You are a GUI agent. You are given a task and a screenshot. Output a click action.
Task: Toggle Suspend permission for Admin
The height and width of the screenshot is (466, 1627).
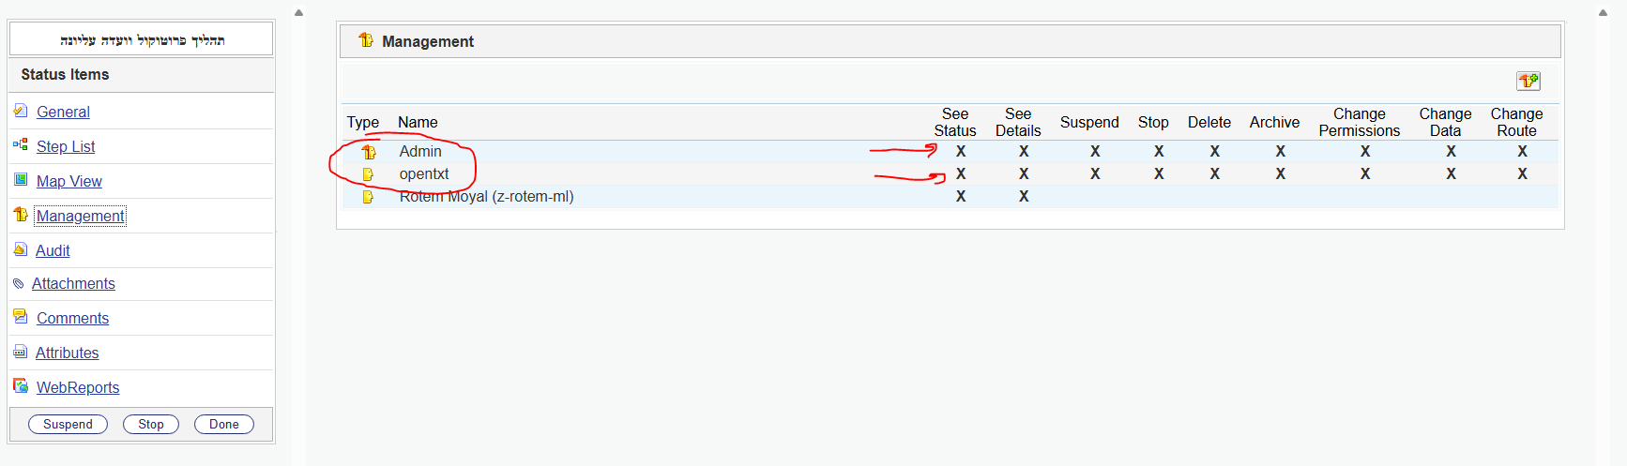pyautogui.click(x=1095, y=151)
